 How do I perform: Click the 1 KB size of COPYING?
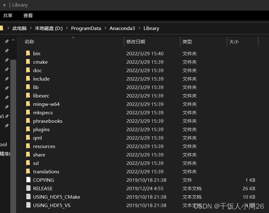(x=250, y=180)
